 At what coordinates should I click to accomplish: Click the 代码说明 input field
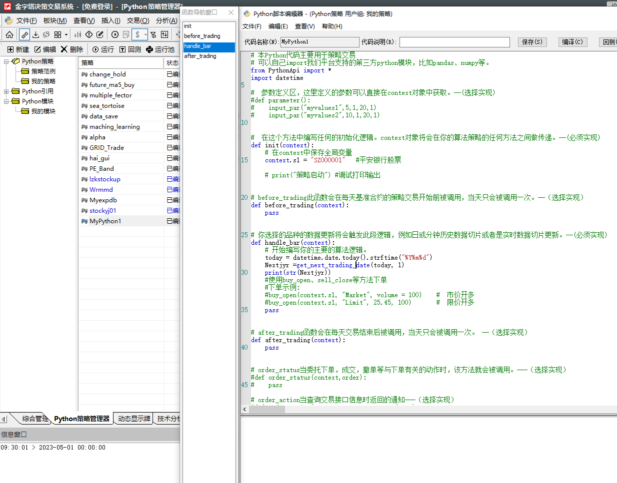click(x=454, y=42)
